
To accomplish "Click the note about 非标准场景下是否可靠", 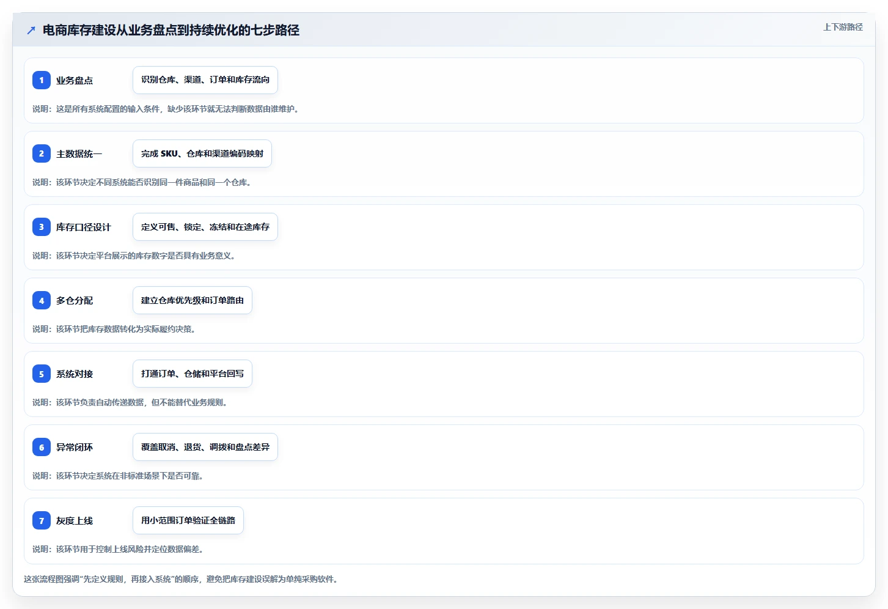I will [x=118, y=476].
